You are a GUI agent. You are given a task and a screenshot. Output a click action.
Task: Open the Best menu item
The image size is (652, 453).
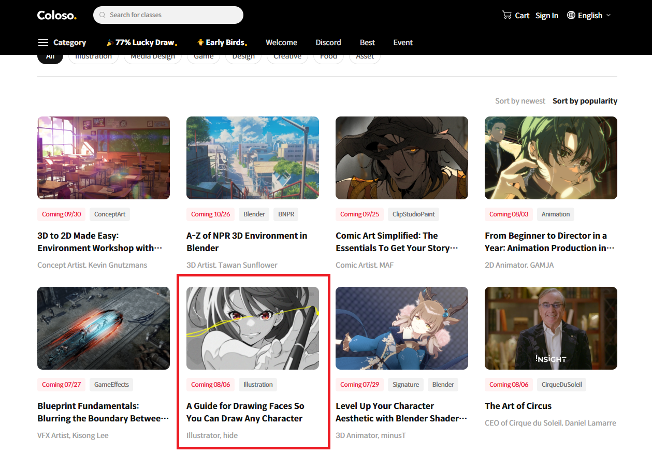(x=367, y=42)
